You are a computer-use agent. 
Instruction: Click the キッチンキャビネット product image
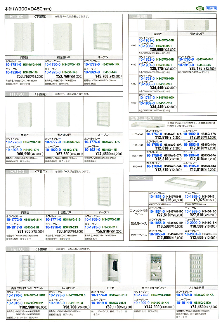[154, 268]
